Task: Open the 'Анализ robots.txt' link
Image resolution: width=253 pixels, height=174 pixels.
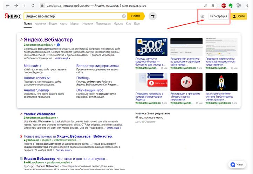Action: tap(37, 78)
